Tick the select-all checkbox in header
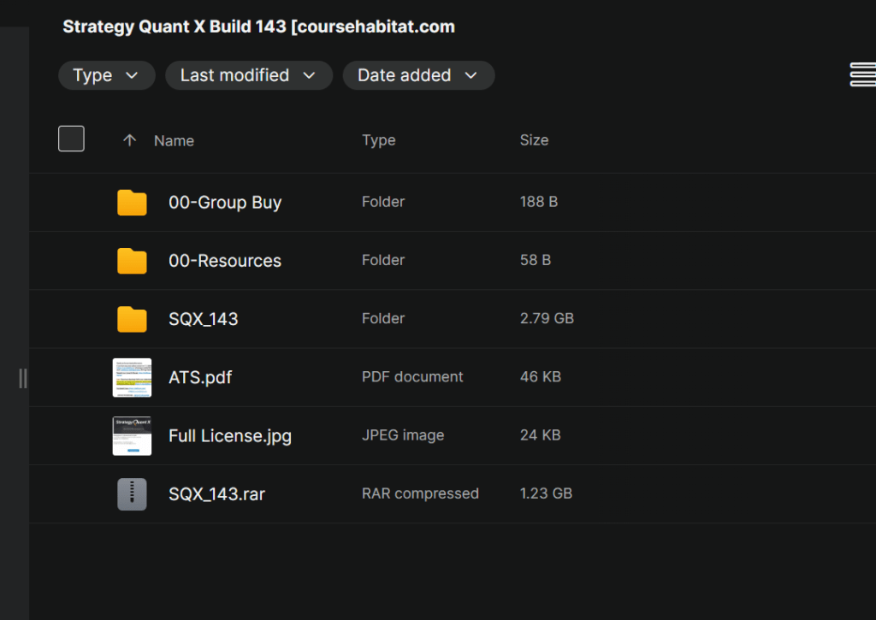 pyautogui.click(x=72, y=139)
